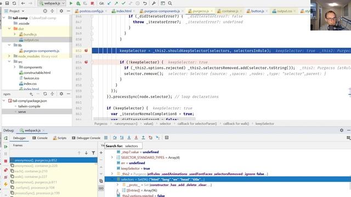Open the Debugger tab
Image resolution: width=351 pixels, height=197 pixels.
tap(19, 138)
